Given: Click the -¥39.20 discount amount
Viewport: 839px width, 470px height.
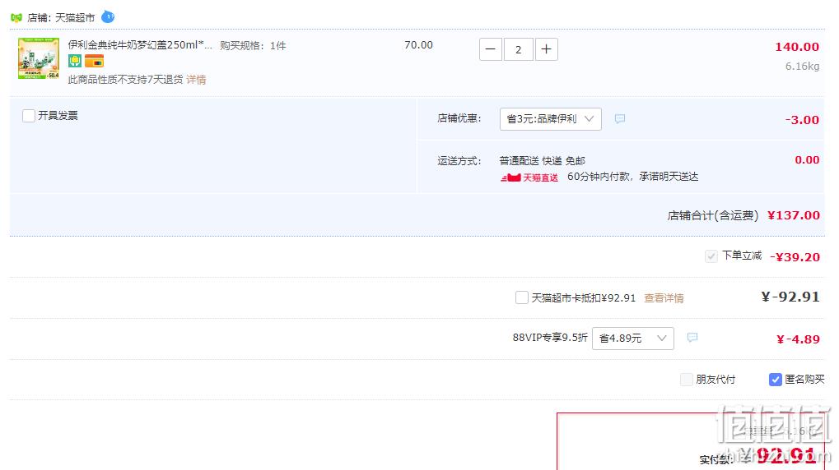Looking at the screenshot, I should 795,257.
